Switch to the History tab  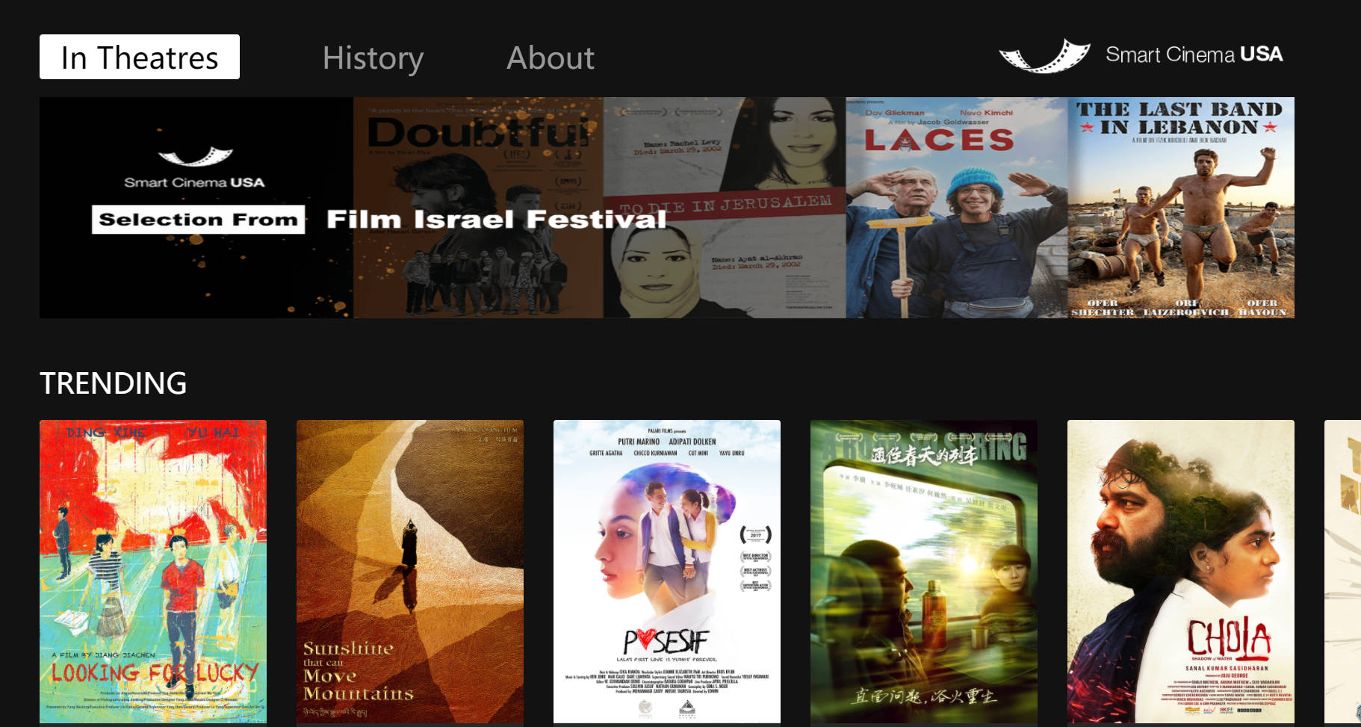coord(373,58)
